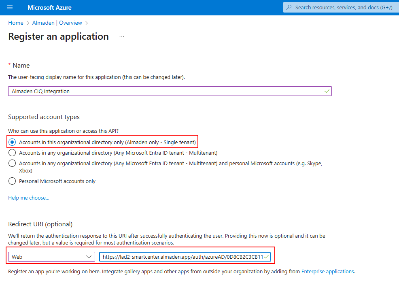399x283 pixels.
Task: Select Multitenant and personal Microsoft accounts option
Action: (12, 163)
